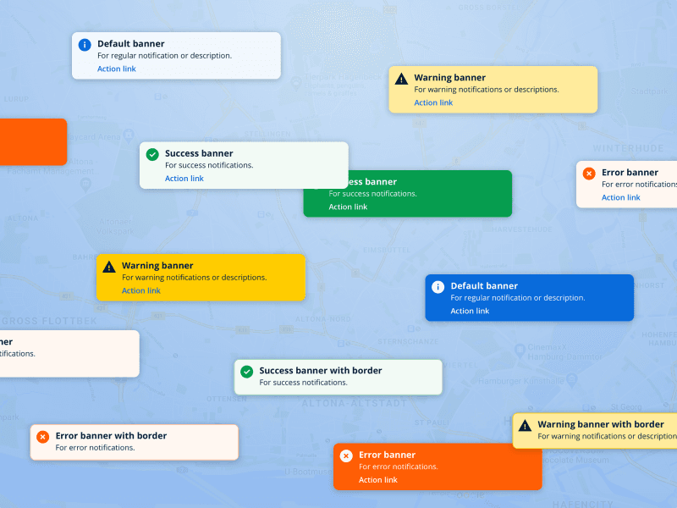677x508 pixels.
Task: Click the partially hidden solid orange banner
Action: pos(33,142)
